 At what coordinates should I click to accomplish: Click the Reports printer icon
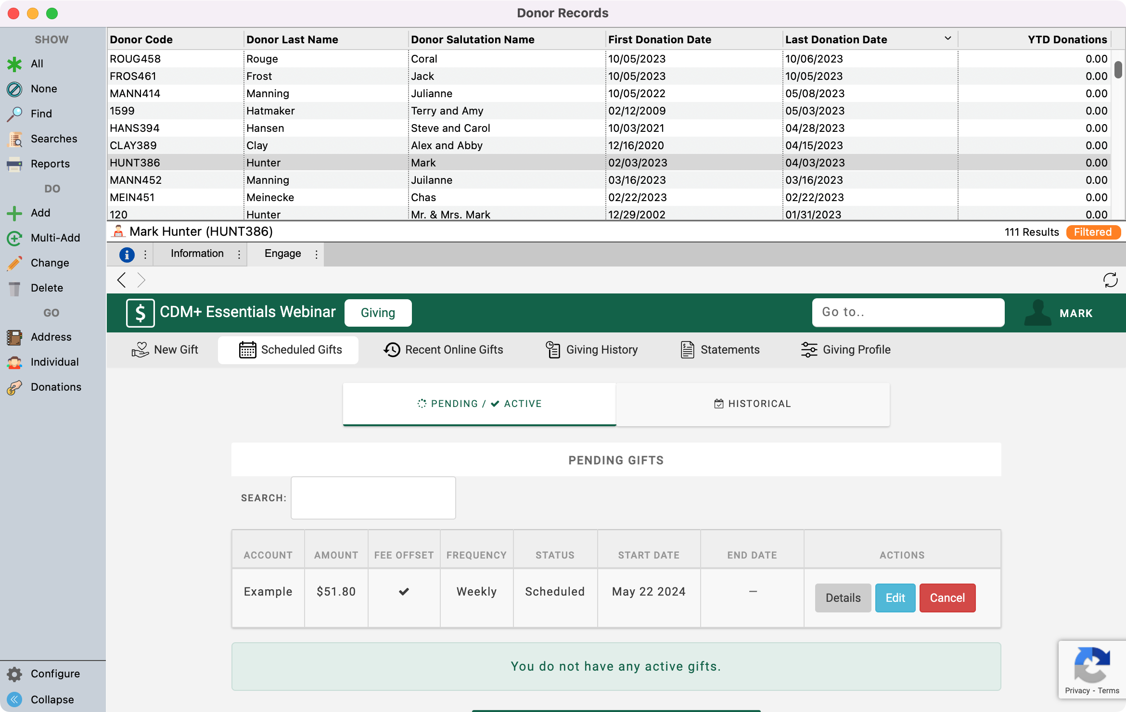coord(14,164)
